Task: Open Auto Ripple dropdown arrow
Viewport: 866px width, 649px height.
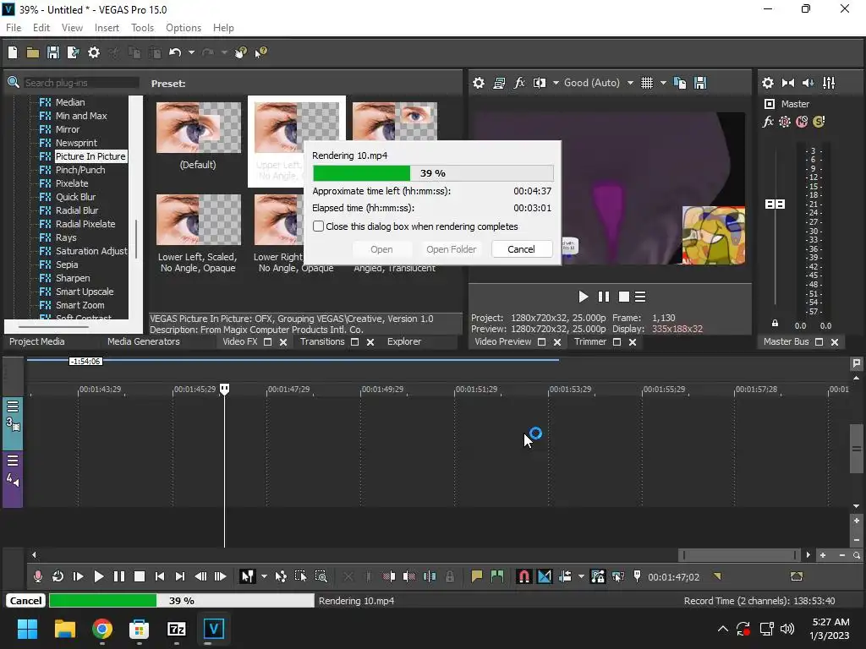Action: click(x=581, y=576)
